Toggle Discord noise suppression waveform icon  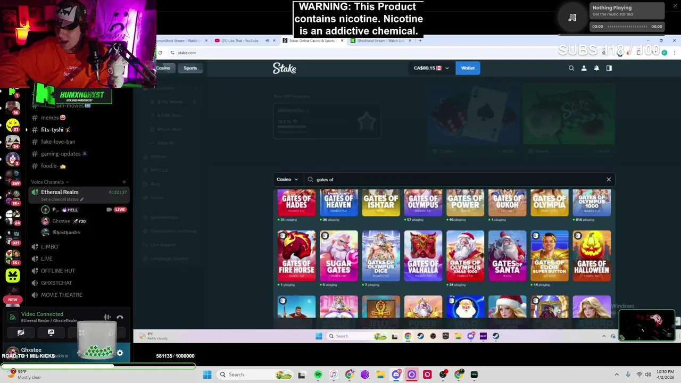[x=107, y=317]
